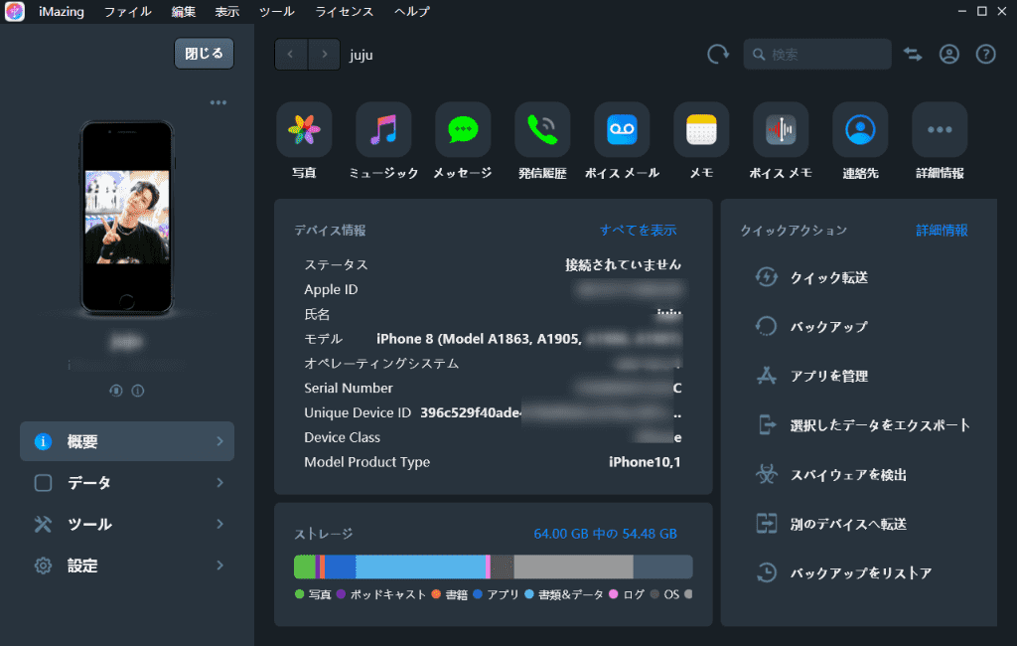Screen dimensions: 1017x646
Task: Open the ボイスメール voicemail icon
Action: (622, 130)
